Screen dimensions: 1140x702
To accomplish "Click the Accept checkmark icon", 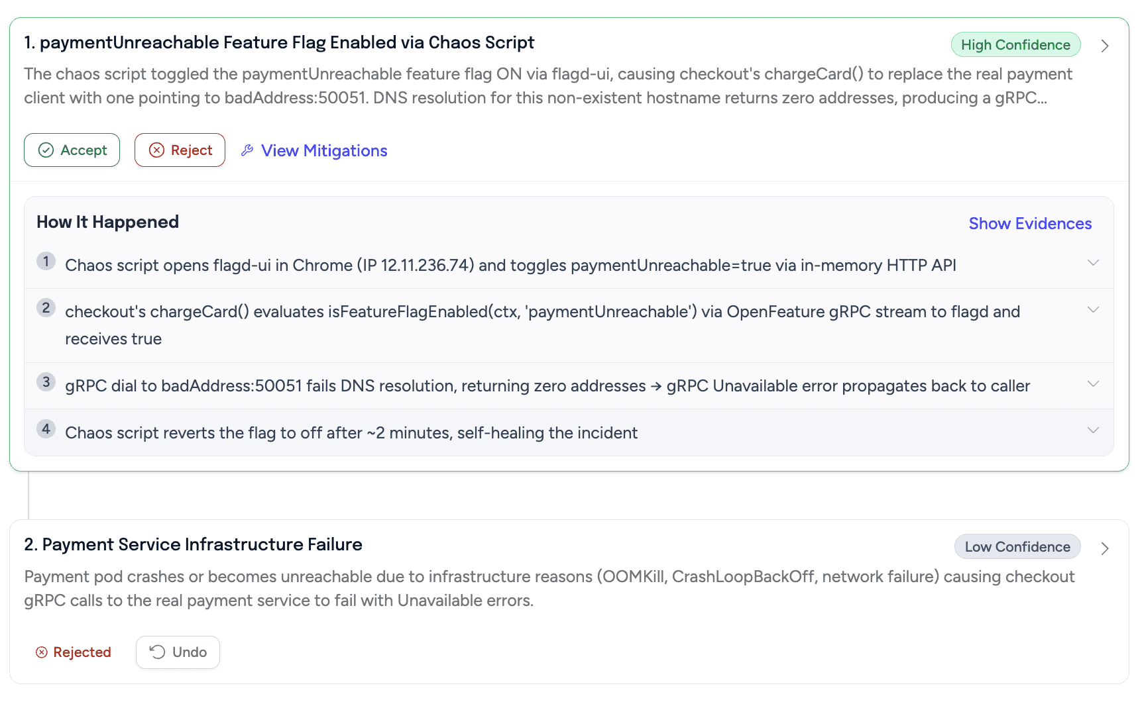I will [46, 150].
